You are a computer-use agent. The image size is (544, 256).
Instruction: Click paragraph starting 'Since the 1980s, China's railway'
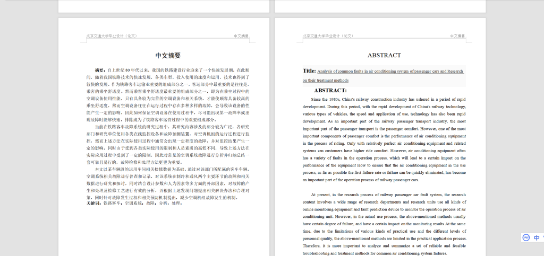click(384, 139)
